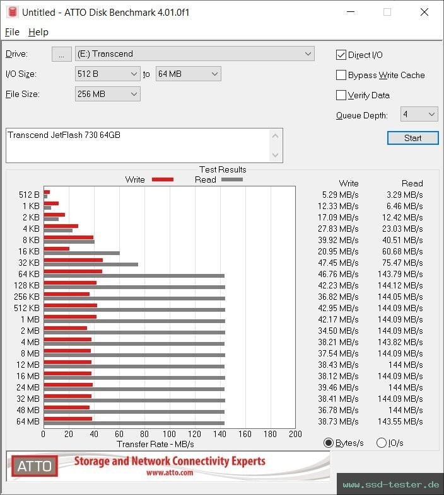Click the 34.50 MB/s write value
Viewport: 444px width, 495px height.
click(338, 331)
